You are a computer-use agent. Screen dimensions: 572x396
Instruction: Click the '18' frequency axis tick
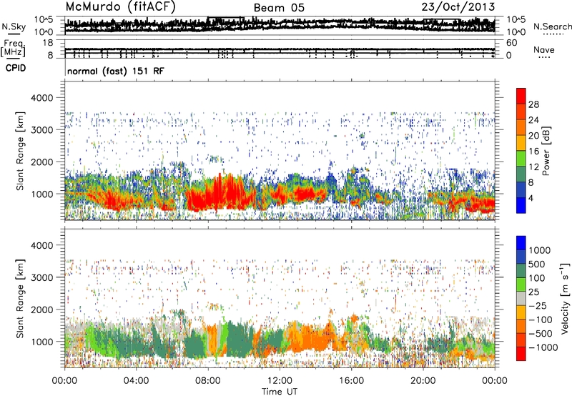[x=47, y=43]
